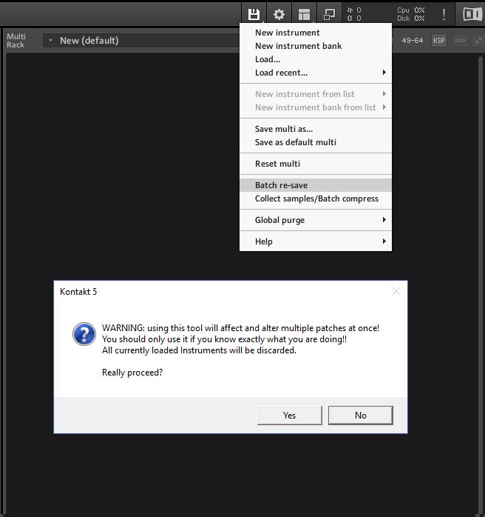Select the 49-64 instrument page
The width and height of the screenshot is (485, 517).
click(412, 41)
